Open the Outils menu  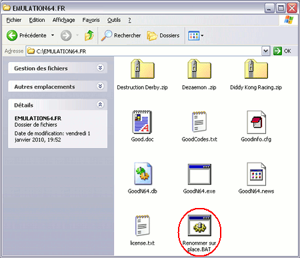tap(114, 20)
